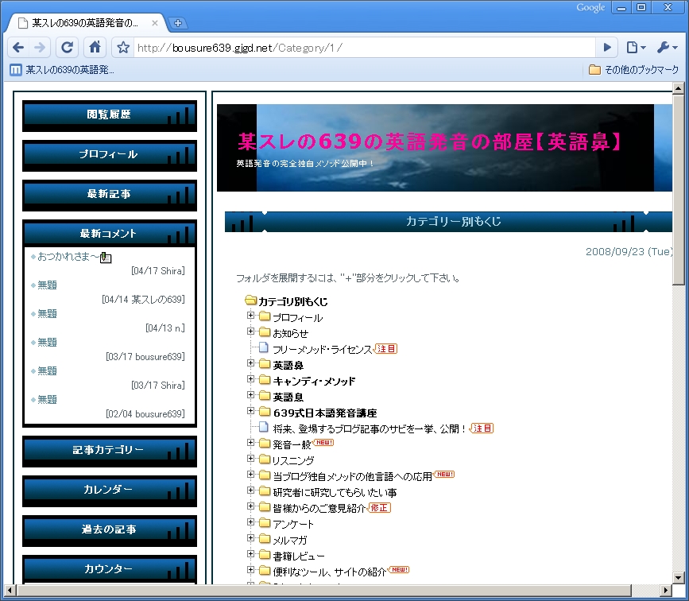Open the 記事カテゴリー sidebar section
The height and width of the screenshot is (601, 689).
pyautogui.click(x=110, y=451)
